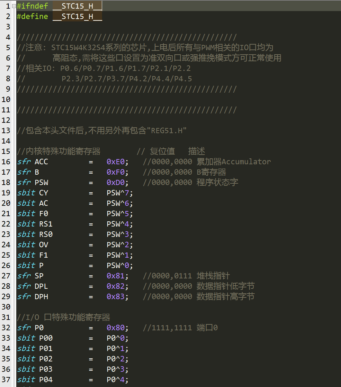Viewport: 341px width, 387px height.
Task: Click the P03 bit name
Action: pos(46,369)
